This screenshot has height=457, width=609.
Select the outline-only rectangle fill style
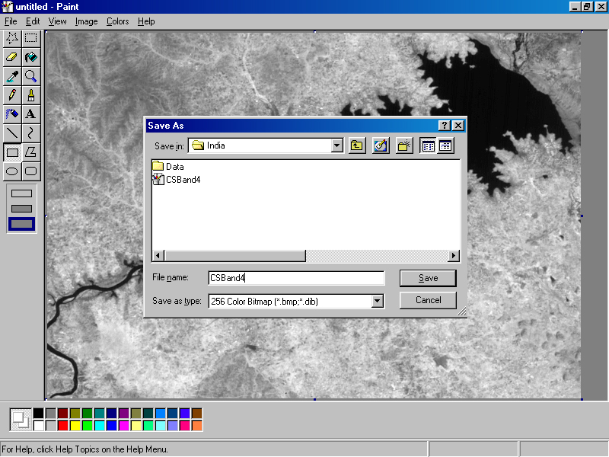coord(21,193)
